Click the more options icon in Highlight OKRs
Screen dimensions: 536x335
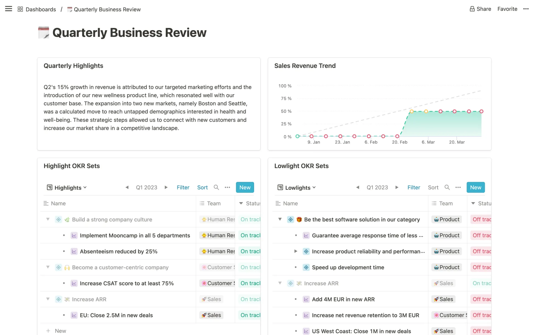point(228,187)
